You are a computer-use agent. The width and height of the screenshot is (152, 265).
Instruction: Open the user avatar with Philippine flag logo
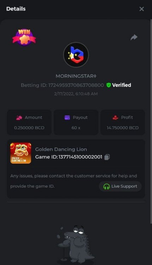click(x=76, y=55)
